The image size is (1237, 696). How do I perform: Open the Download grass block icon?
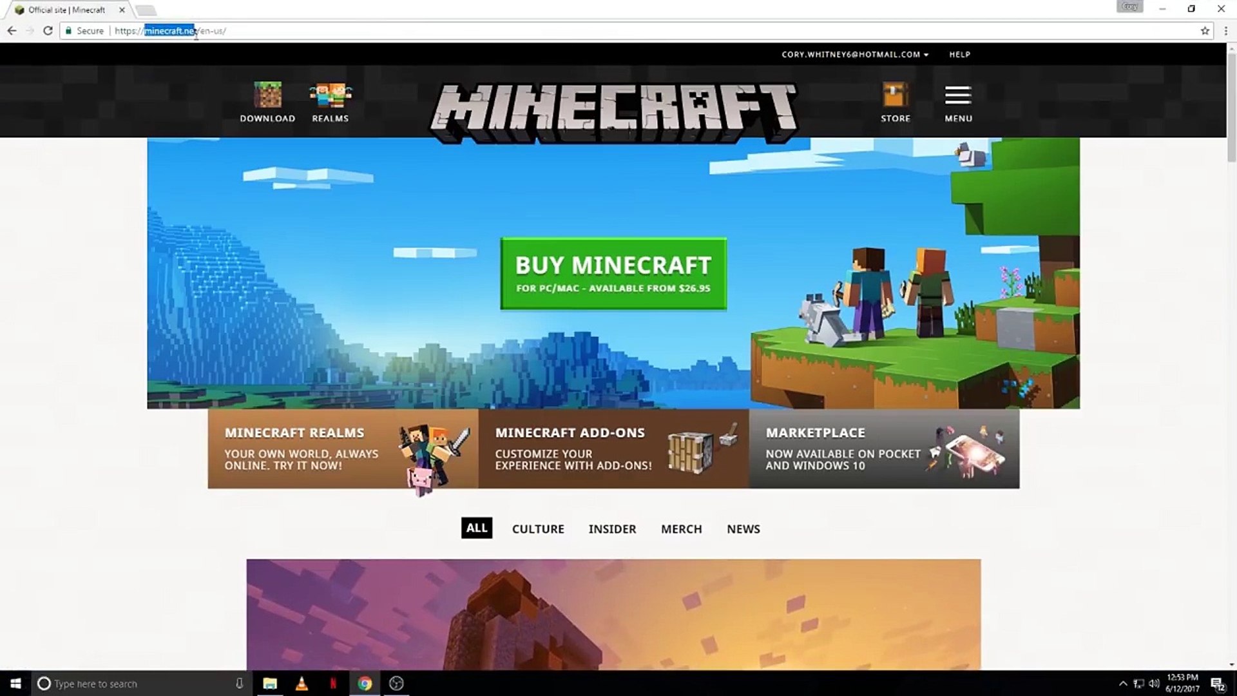click(x=267, y=95)
